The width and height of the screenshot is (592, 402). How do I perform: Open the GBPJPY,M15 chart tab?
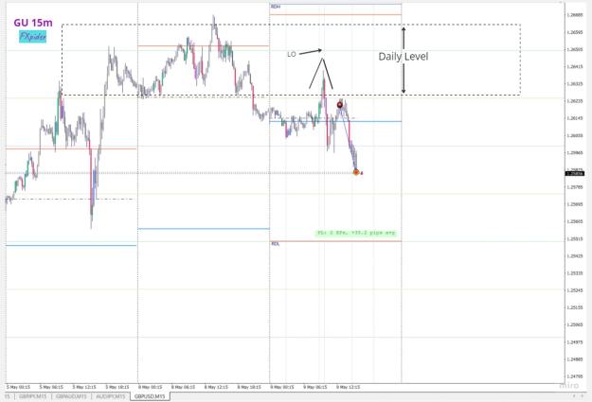click(x=32, y=396)
